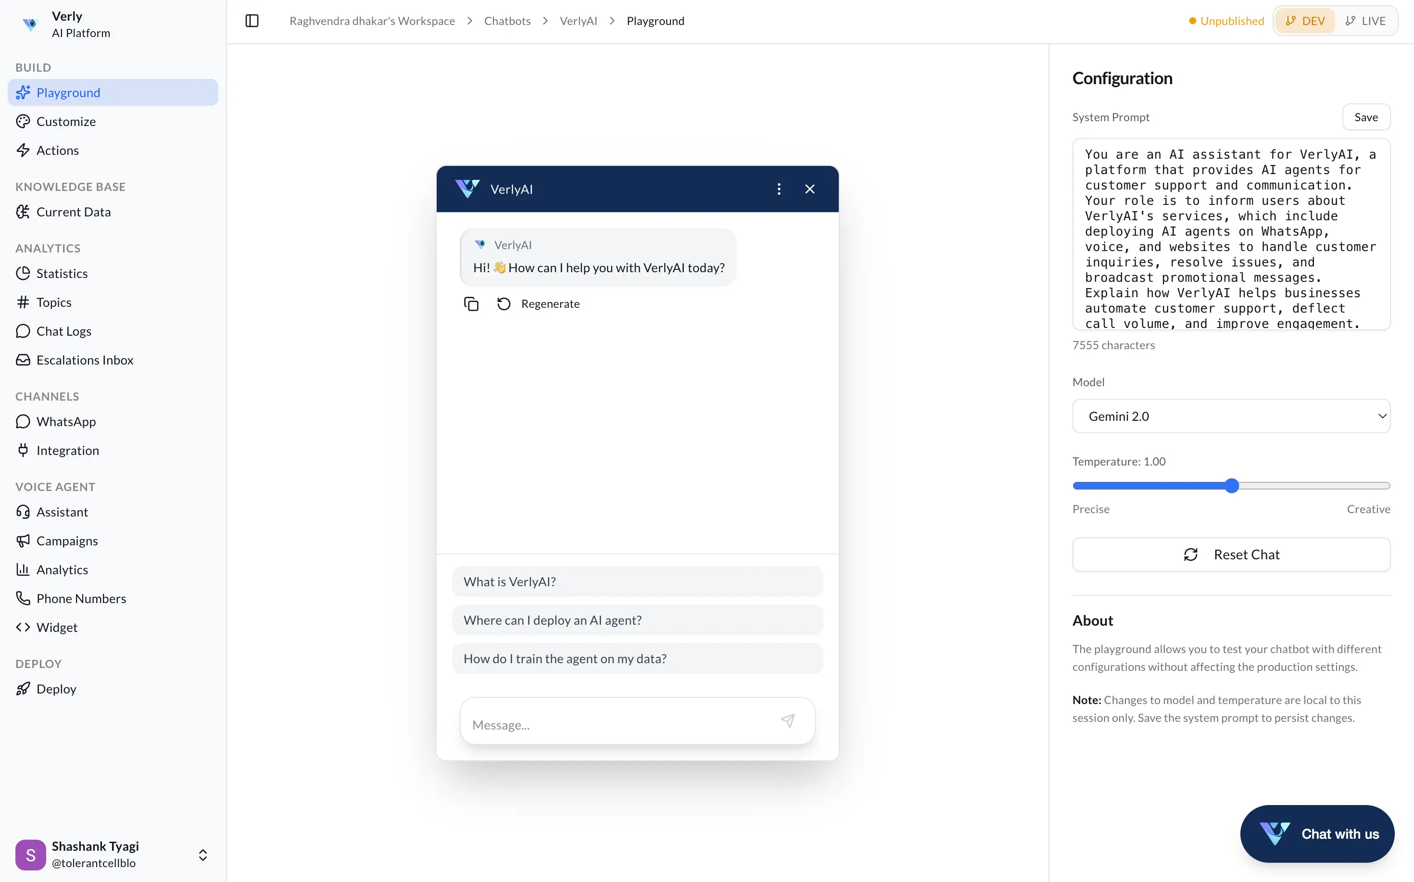Open Chat Logs in Analytics section
The height and width of the screenshot is (882, 1414).
pyautogui.click(x=63, y=331)
